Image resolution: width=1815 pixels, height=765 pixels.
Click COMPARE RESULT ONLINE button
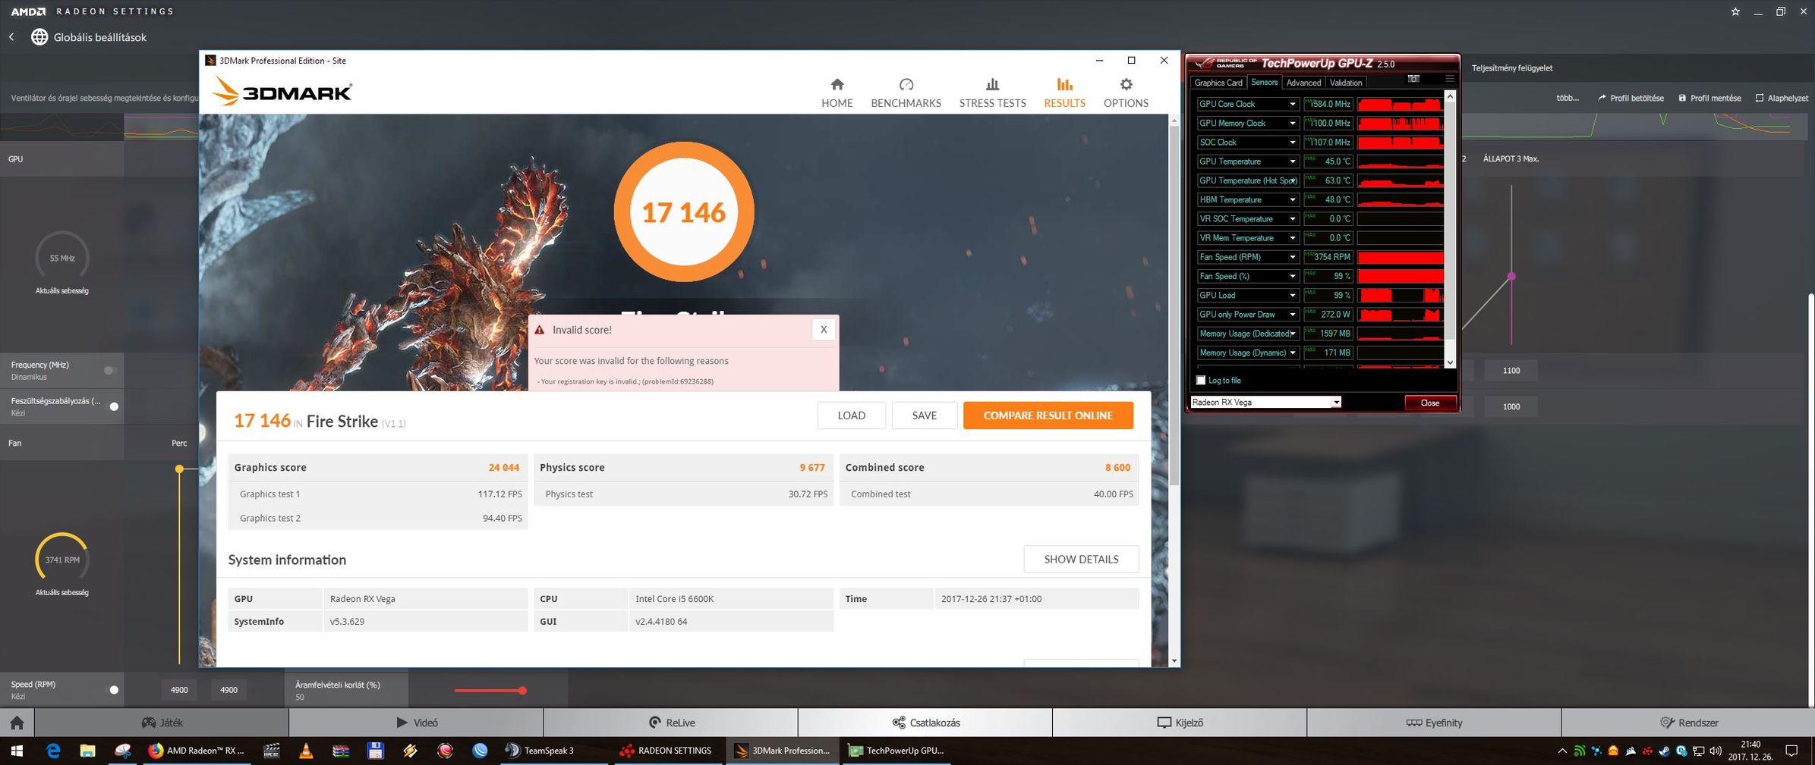(1048, 415)
